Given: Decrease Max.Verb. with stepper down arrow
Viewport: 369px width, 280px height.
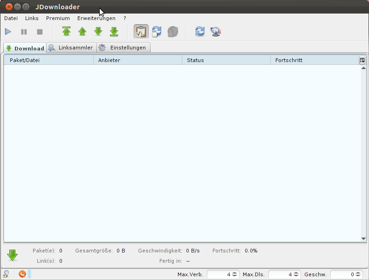Looking at the screenshot, I should tap(235, 276).
